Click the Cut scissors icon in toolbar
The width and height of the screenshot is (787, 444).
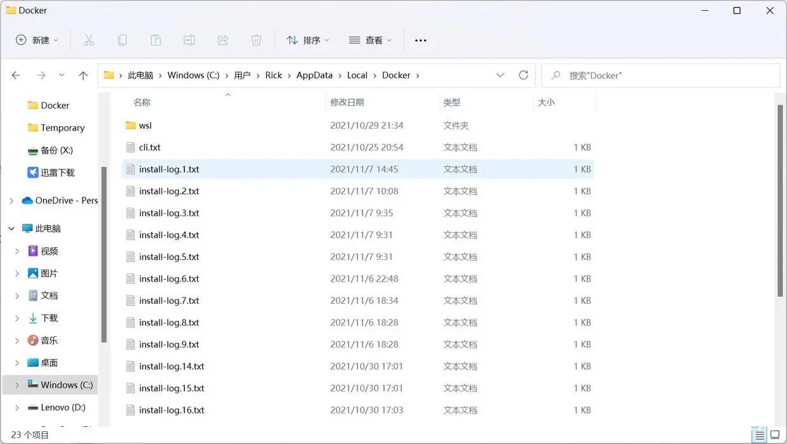(89, 40)
